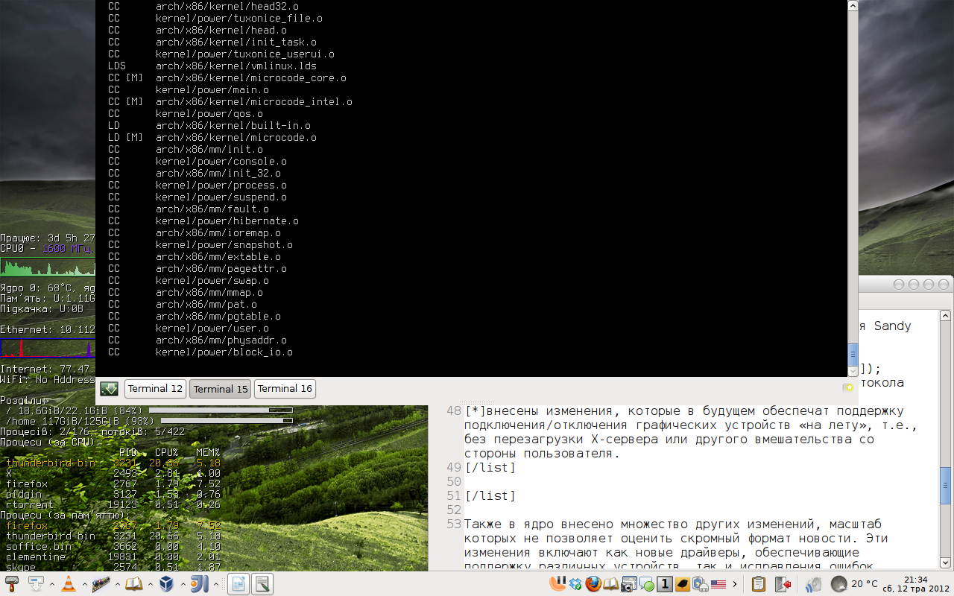The height and width of the screenshot is (596, 954).
Task: Click the Clementine tray icon
Action: pos(558,584)
